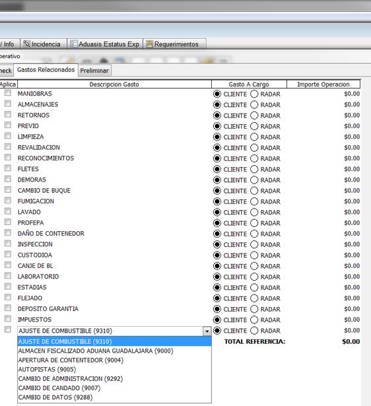371x406 pixels.
Task: Click the Aduasis Estatus Exp list icon
Action: coord(73,44)
